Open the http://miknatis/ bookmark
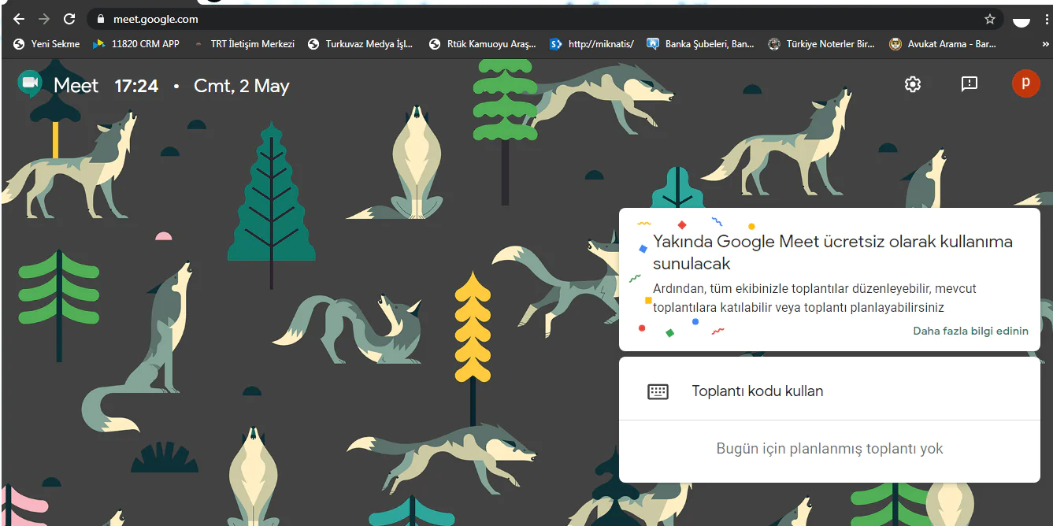Viewport: 1053px width, 526px height. [x=592, y=44]
